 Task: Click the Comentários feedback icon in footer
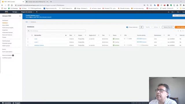[3, 103]
